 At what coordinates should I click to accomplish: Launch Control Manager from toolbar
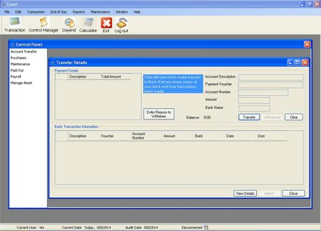[43, 22]
